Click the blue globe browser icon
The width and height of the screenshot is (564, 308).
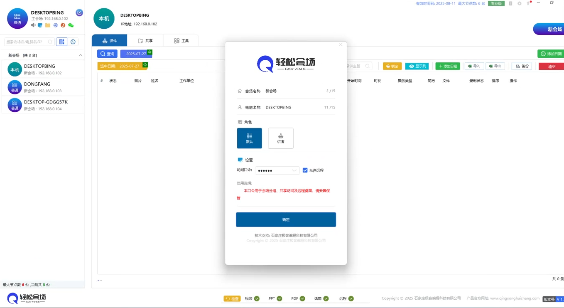click(56, 25)
